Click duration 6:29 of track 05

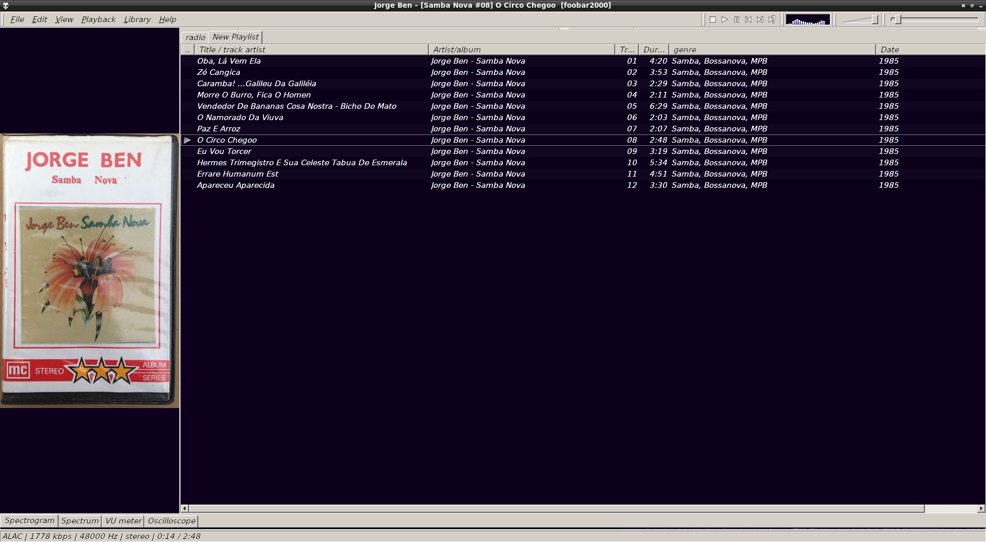pyautogui.click(x=658, y=106)
